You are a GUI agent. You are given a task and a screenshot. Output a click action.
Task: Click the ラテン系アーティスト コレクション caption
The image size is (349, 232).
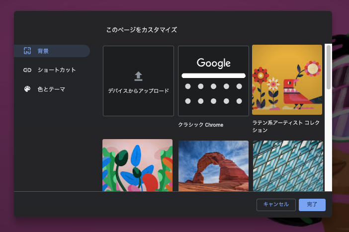286,126
